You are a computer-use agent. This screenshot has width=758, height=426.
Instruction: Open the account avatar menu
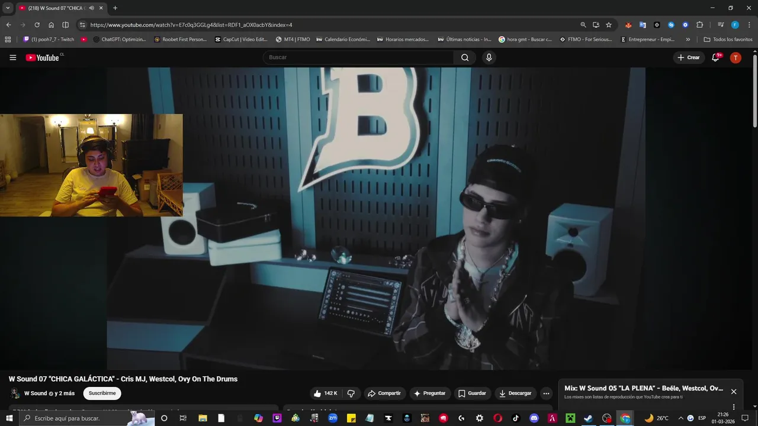tap(735, 57)
